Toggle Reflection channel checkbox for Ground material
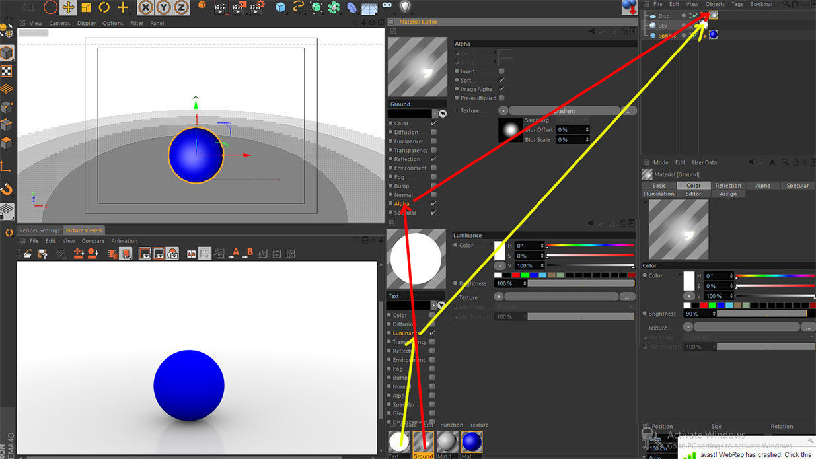Viewport: 816px width, 459px height. pos(433,159)
